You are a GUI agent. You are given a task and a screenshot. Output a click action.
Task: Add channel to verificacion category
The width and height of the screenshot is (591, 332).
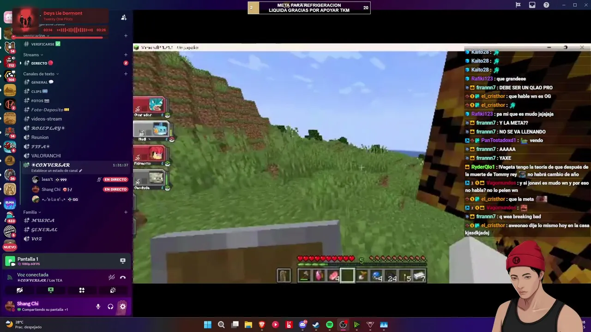tap(126, 36)
